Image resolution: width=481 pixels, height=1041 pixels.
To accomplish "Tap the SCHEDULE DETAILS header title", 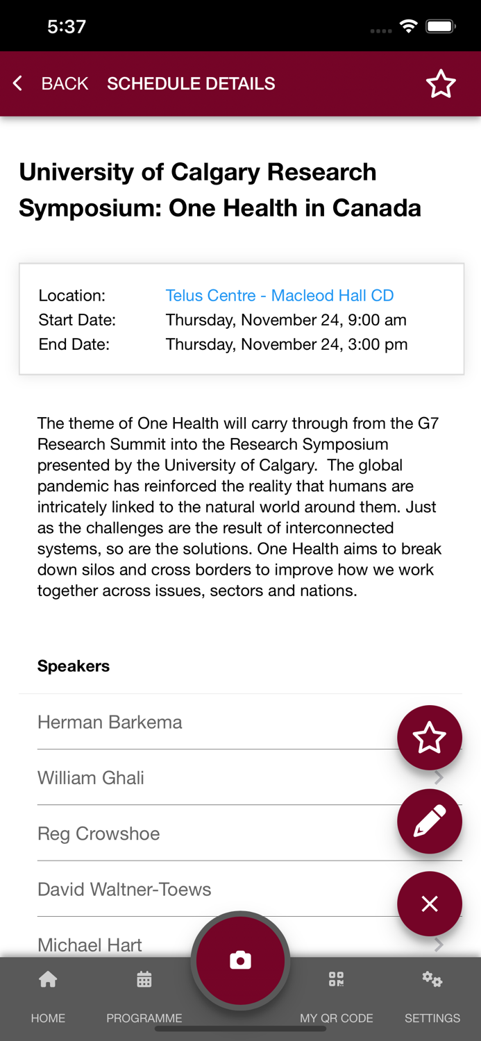I will coord(191,84).
